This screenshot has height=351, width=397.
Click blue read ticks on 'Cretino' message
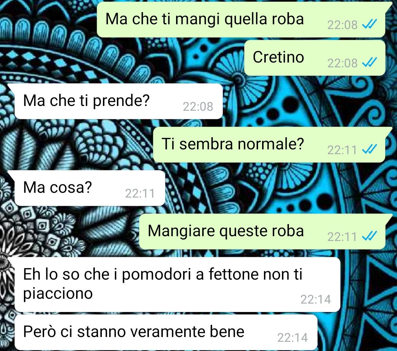[x=369, y=62]
